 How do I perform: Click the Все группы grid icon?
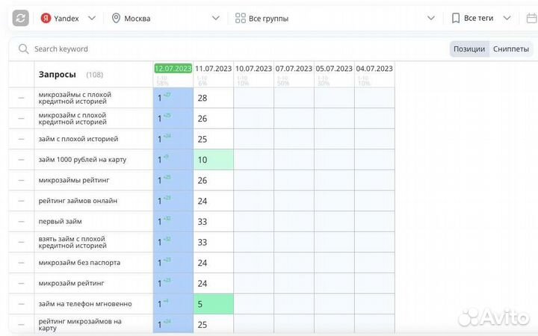(240, 18)
